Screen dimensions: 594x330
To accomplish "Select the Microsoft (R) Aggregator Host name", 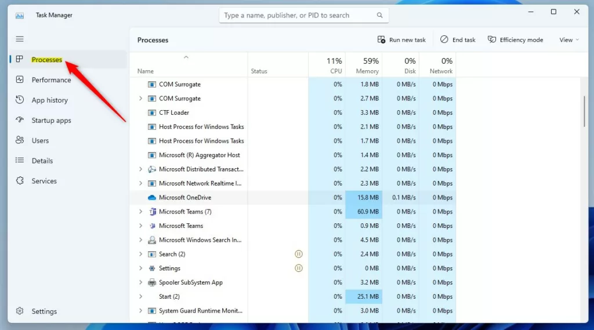I will pos(200,155).
